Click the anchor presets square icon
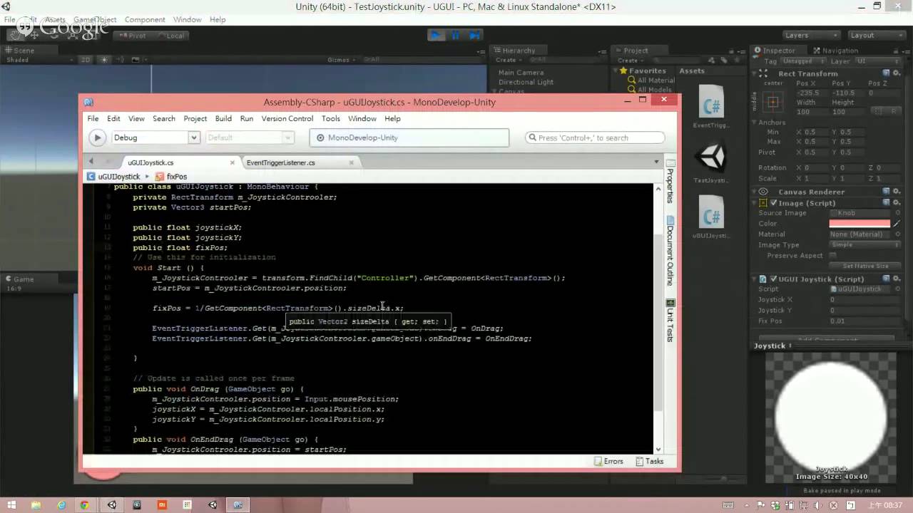 pyautogui.click(x=772, y=103)
